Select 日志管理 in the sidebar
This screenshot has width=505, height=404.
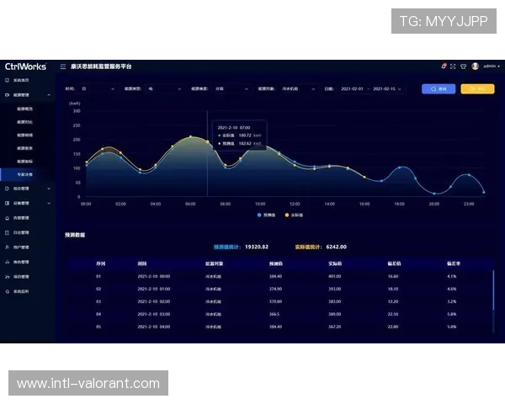click(x=21, y=232)
